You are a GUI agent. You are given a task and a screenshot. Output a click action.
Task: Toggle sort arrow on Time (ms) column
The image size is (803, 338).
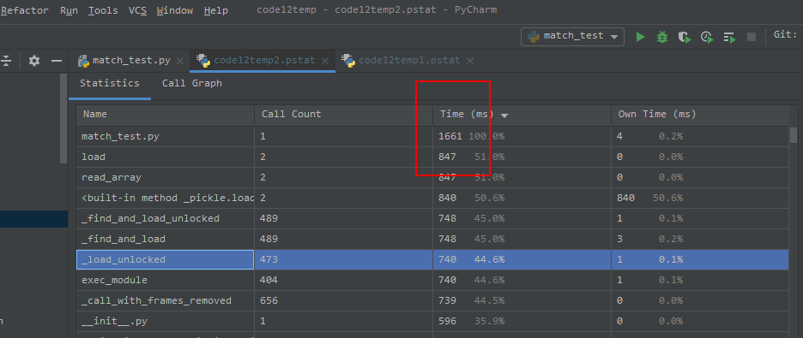[x=504, y=116]
